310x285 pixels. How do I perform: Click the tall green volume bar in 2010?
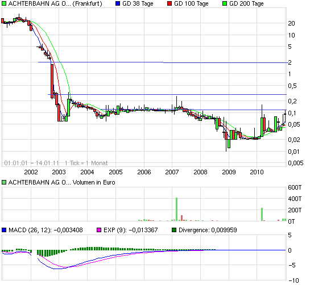[262, 214]
